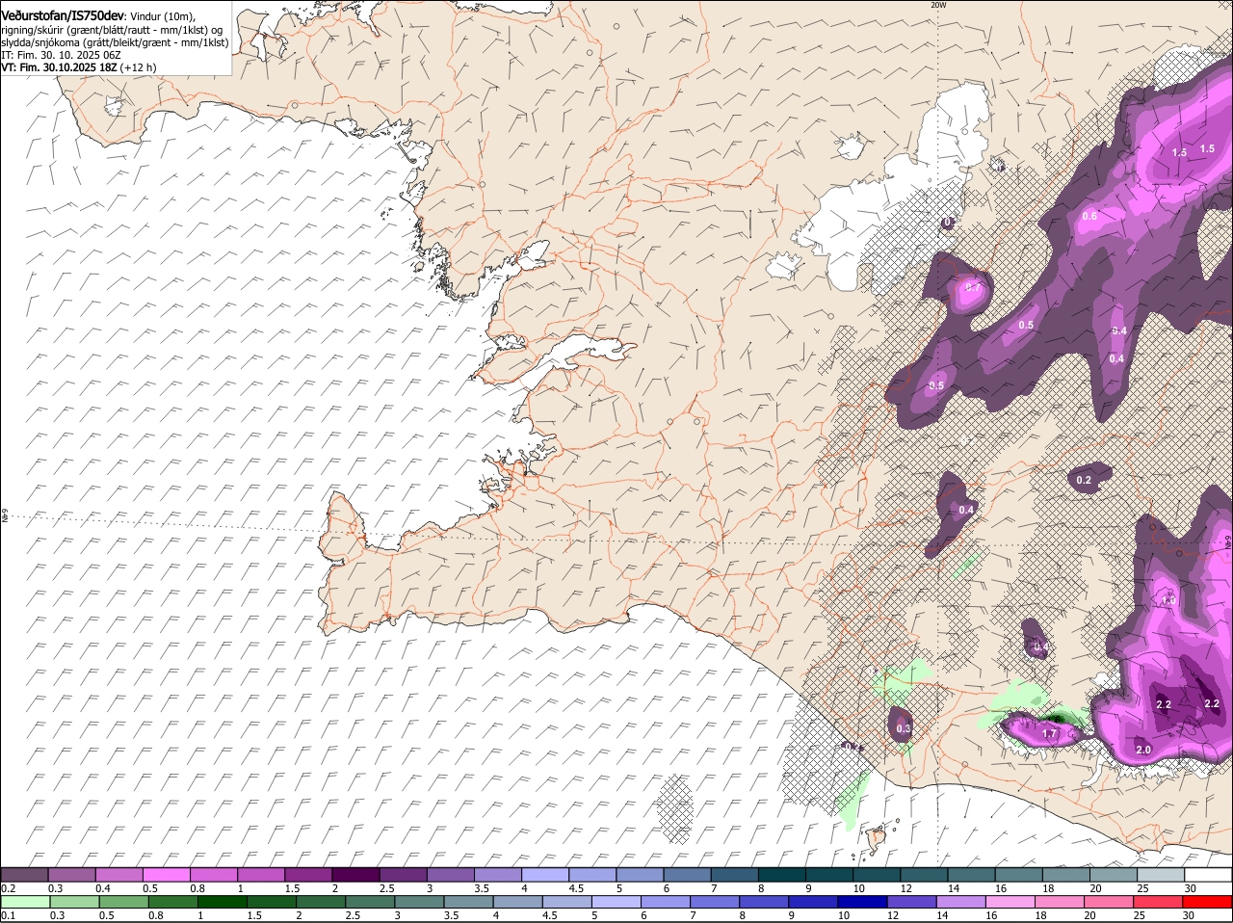Click the 4.5 label on the lower scale

click(549, 915)
